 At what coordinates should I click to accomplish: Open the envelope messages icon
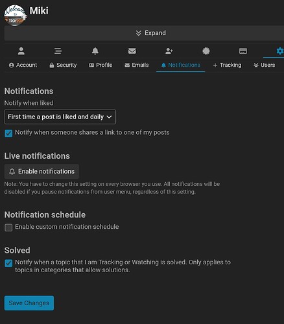[132, 51]
